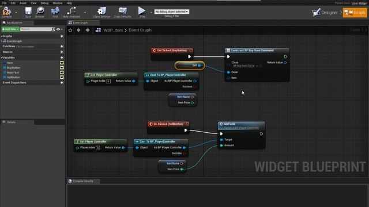Collapse the Variables section
The width and height of the screenshot is (369, 207).
coord(2,57)
